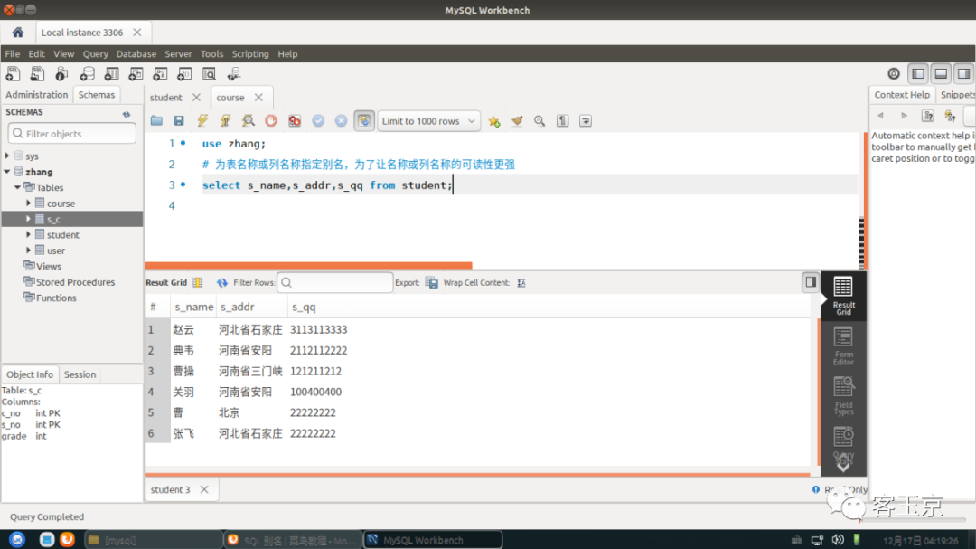Screen dimensions: 976x549
Task: Open the Snippets tab
Action: pyautogui.click(x=957, y=95)
